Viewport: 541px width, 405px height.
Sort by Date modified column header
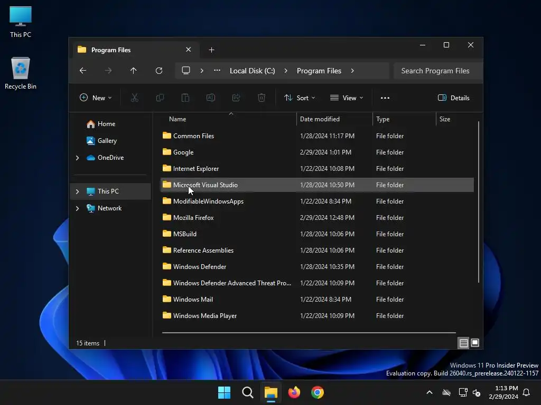tap(334, 119)
